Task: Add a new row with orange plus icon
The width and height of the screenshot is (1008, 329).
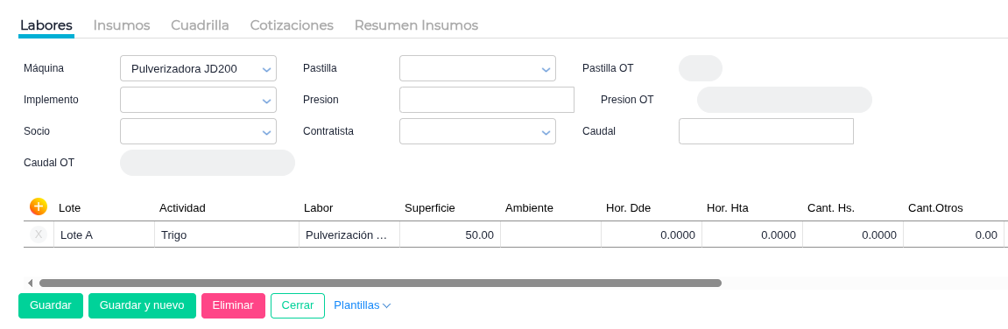Action: [x=39, y=206]
